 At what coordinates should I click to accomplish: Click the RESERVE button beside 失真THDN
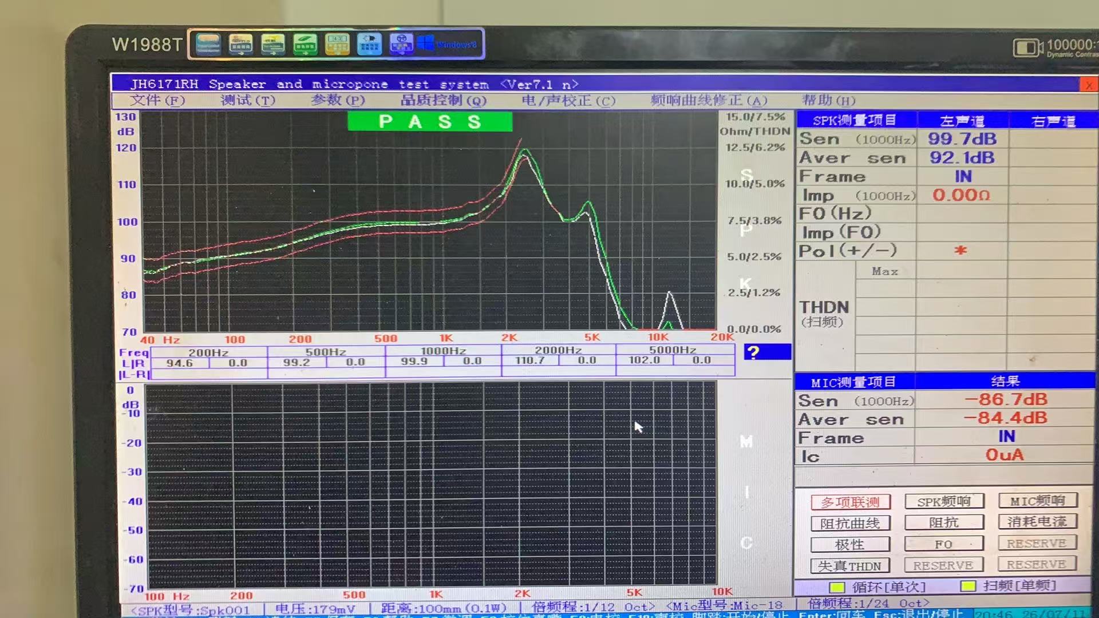coord(943,565)
